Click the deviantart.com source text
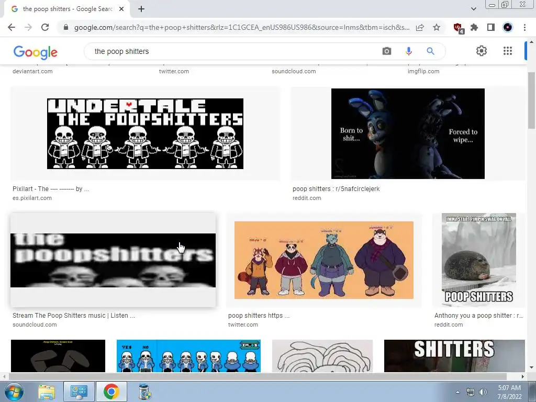 [32, 71]
